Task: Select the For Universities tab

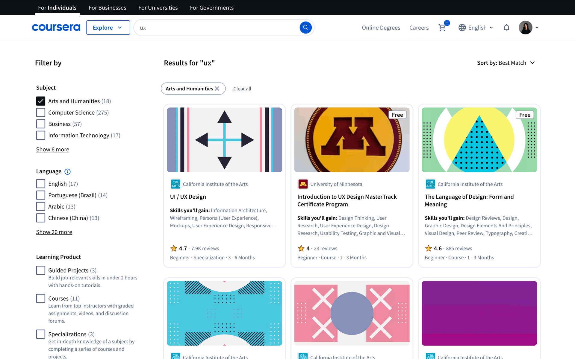Action: click(158, 7)
